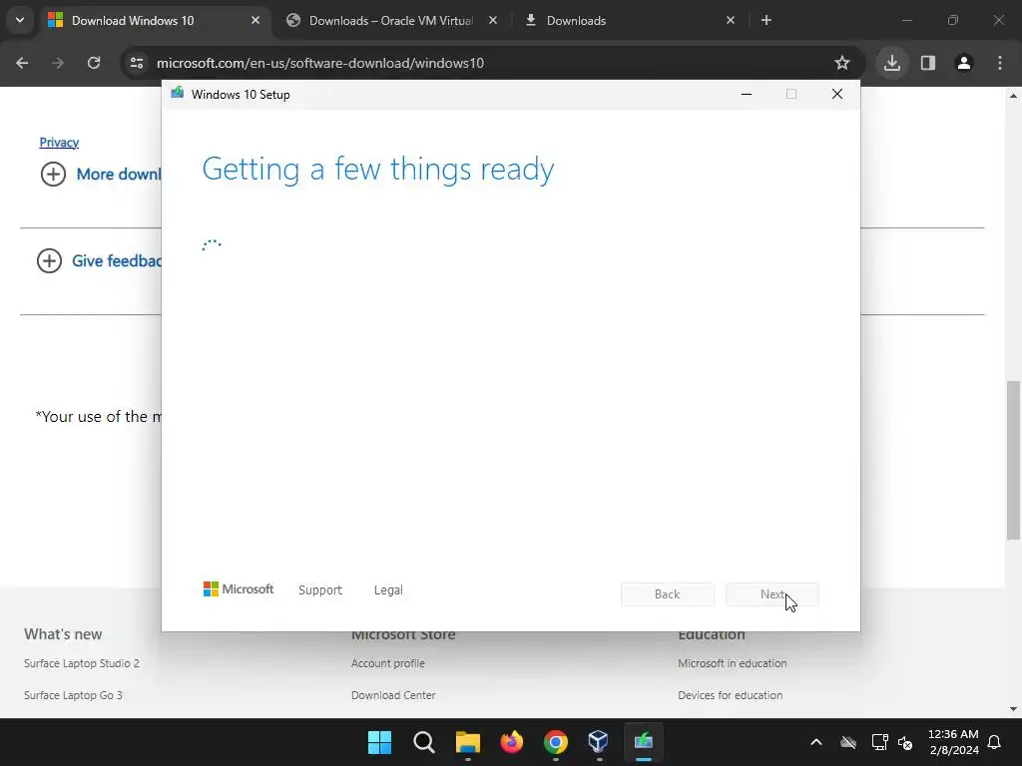This screenshot has height=766, width=1022.
Task: Open the Windows Start menu
Action: [379, 742]
